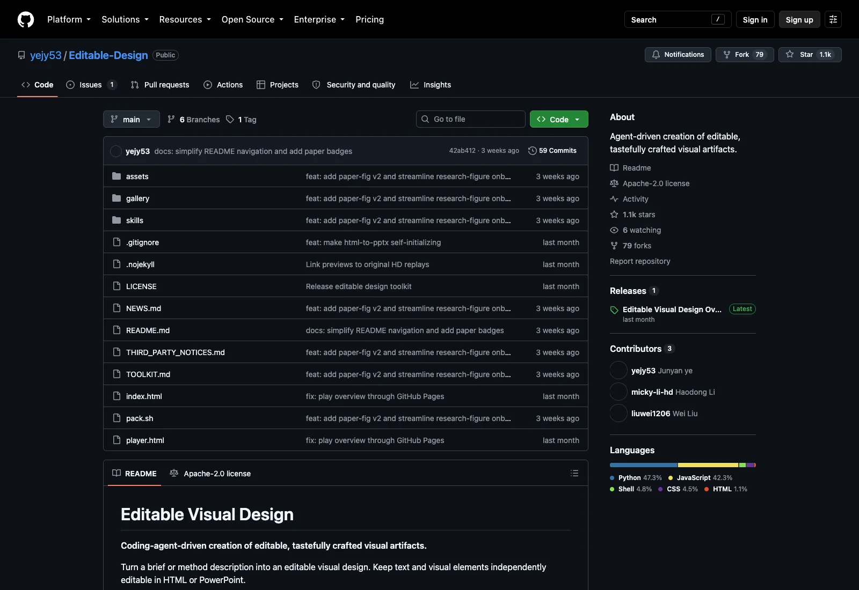Click the branch icon beside 6 Branches
Image resolution: width=859 pixels, height=590 pixels.
click(171, 119)
